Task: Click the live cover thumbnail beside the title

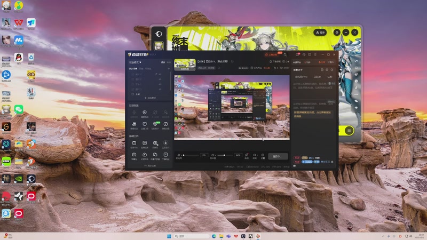Action: (x=185, y=65)
